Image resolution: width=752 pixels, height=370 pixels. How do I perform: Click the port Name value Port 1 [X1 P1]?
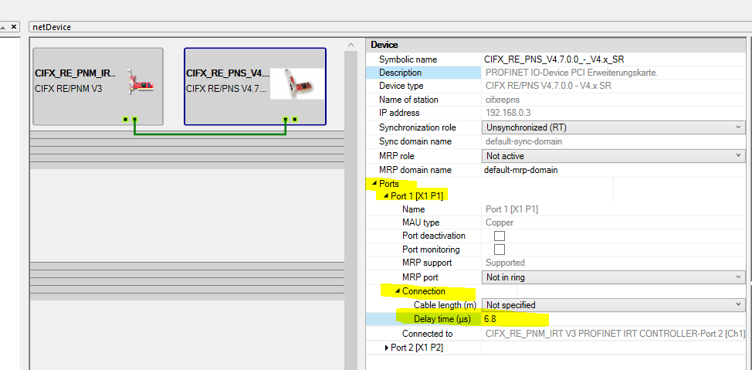click(x=511, y=209)
